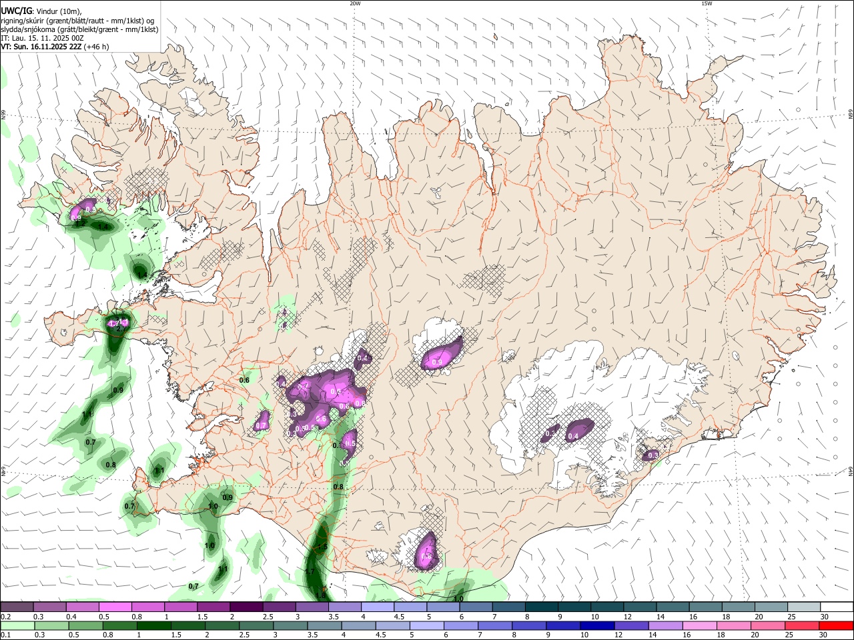854x640 pixels.
Task: Click the darkest purple snow swatch starting at 2
Action: coord(246,607)
